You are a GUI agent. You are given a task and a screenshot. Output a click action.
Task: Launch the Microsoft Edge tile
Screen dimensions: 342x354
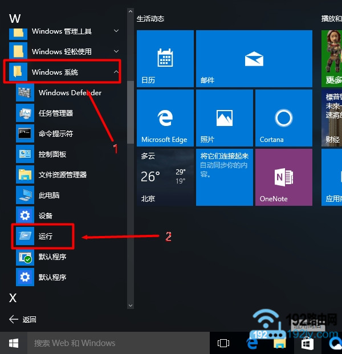tap(165, 118)
